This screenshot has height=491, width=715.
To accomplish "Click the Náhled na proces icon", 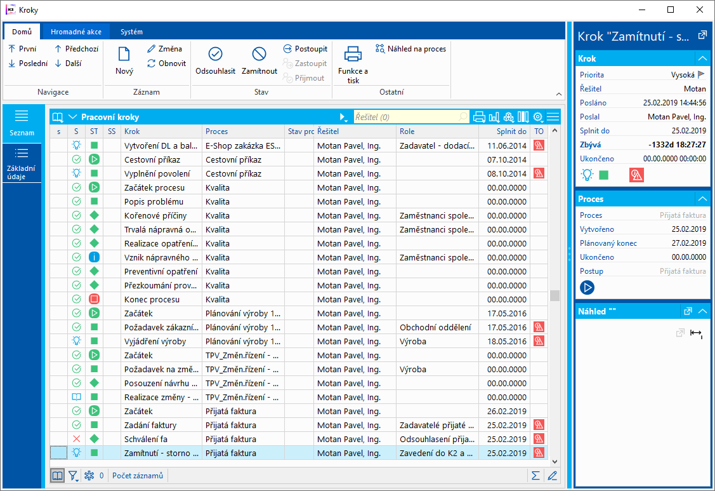I will click(380, 49).
